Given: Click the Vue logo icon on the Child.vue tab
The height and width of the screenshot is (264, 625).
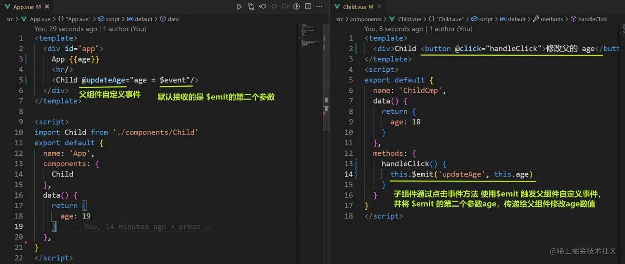Looking at the screenshot, I should 337,7.
